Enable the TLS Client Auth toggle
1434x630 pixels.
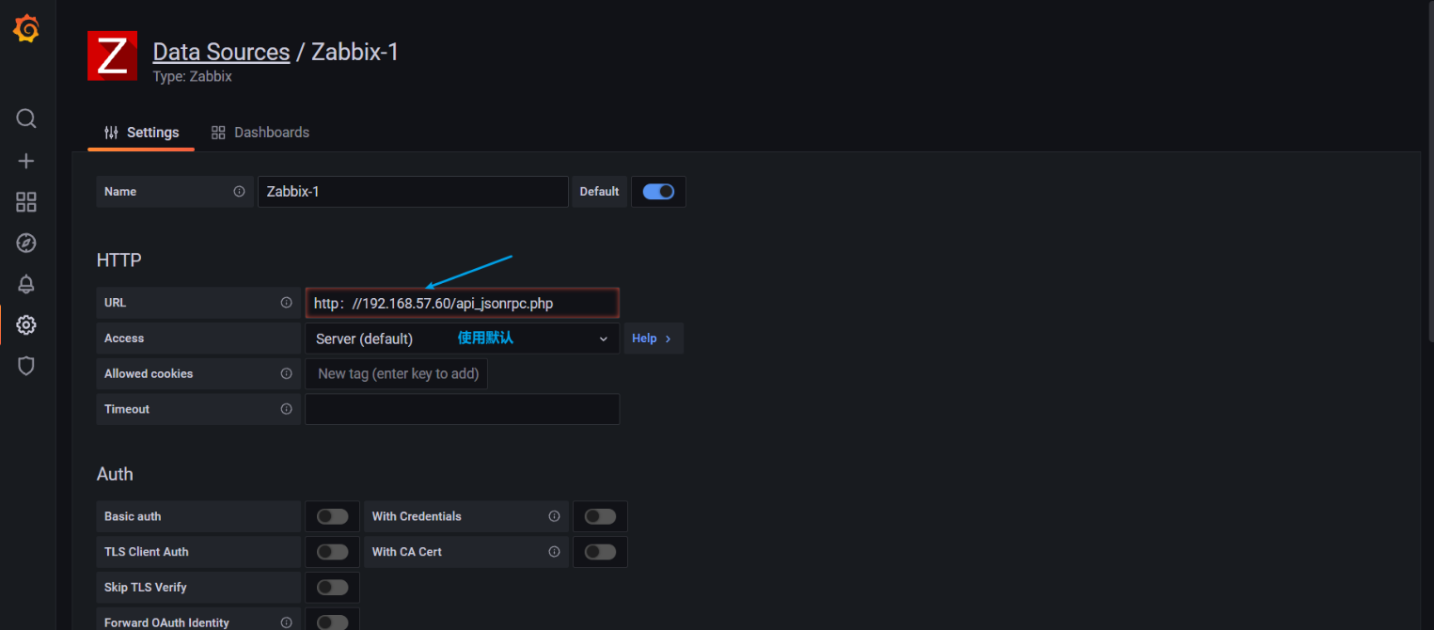click(332, 552)
